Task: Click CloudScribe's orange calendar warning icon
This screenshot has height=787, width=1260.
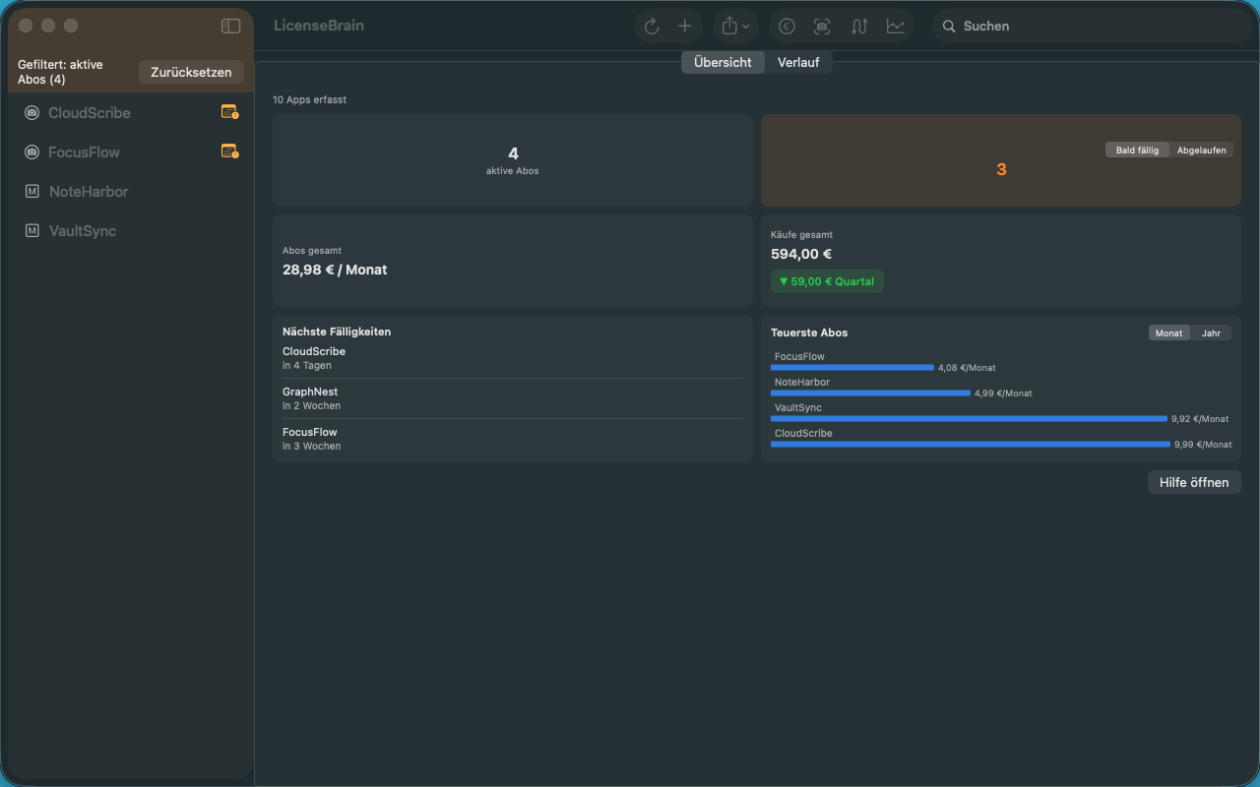Action: [x=229, y=112]
